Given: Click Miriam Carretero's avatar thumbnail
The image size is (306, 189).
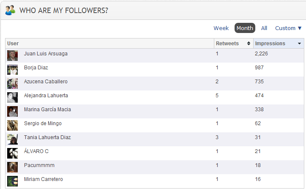Looking at the screenshot, I should pos(12,181).
